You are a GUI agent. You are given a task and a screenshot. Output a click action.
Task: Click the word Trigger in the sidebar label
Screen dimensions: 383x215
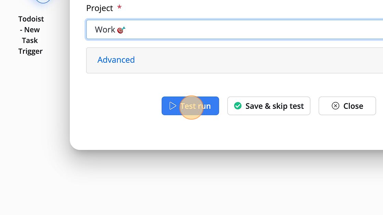click(30, 51)
